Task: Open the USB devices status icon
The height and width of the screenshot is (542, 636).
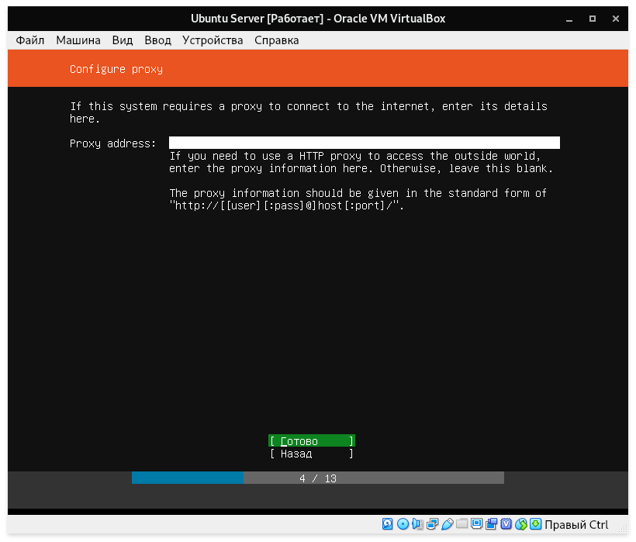Action: [x=448, y=524]
